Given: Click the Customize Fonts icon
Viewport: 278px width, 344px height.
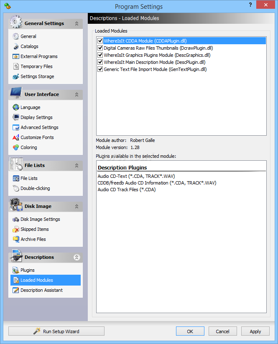Looking at the screenshot, I should click(x=15, y=137).
